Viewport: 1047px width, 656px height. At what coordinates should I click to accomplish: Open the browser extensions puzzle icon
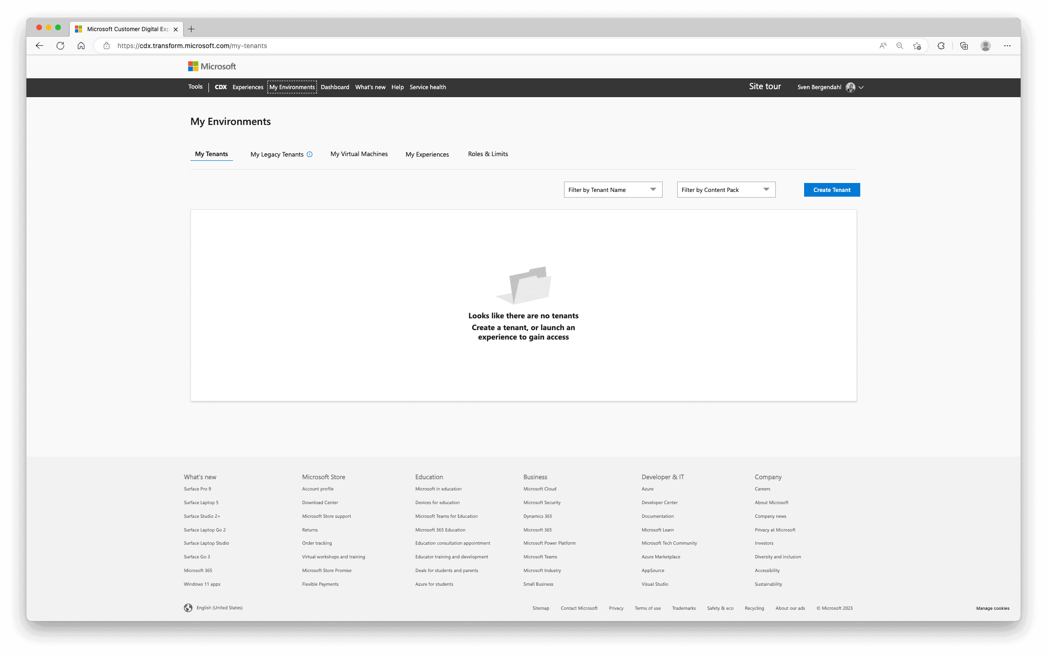click(941, 46)
